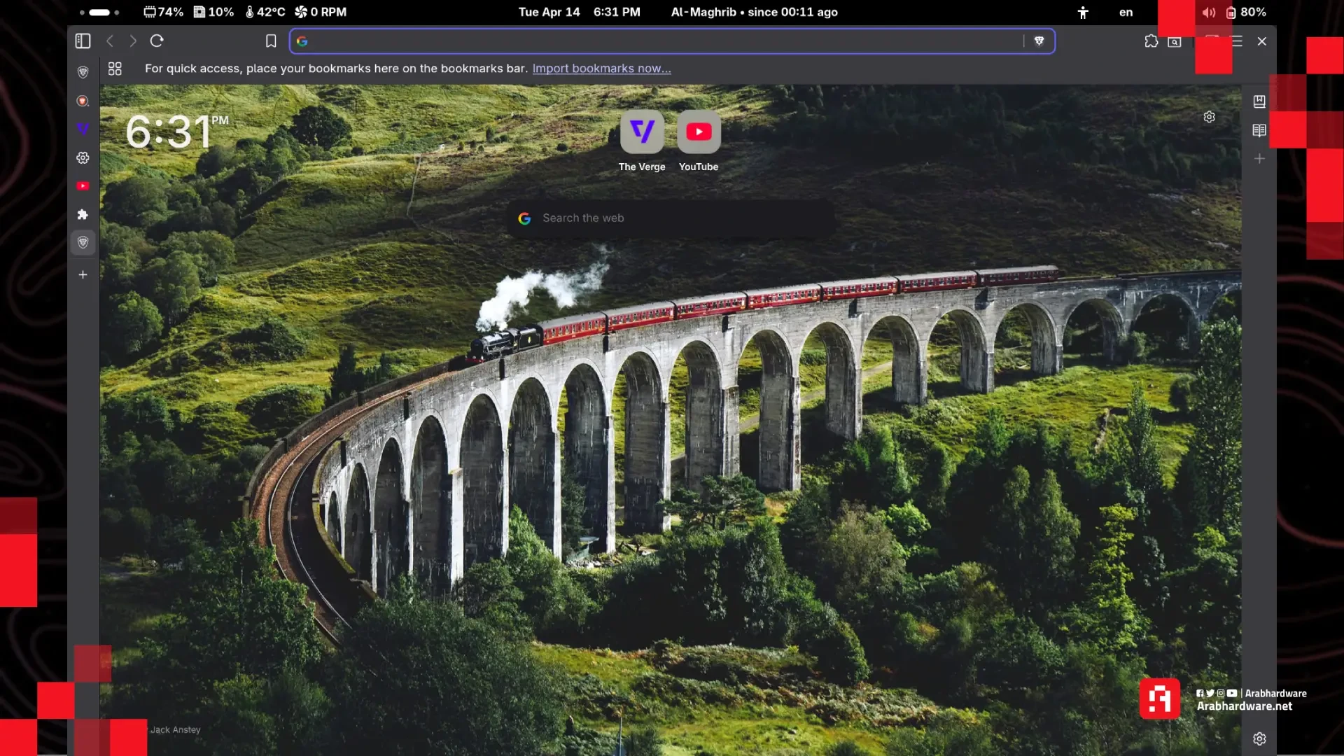Toggle the vertical tabs sidebar panel
This screenshot has height=756, width=1344.
(83, 41)
